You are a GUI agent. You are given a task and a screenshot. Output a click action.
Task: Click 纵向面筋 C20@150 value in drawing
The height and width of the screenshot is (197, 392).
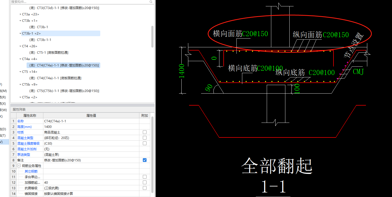tap(336, 35)
